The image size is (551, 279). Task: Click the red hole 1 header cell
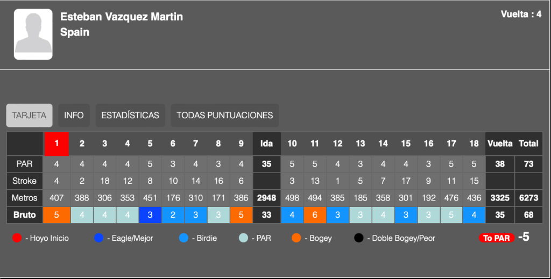coord(56,144)
